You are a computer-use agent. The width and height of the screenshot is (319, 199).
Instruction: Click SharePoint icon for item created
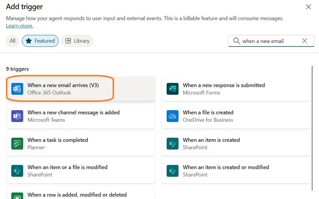point(173,144)
